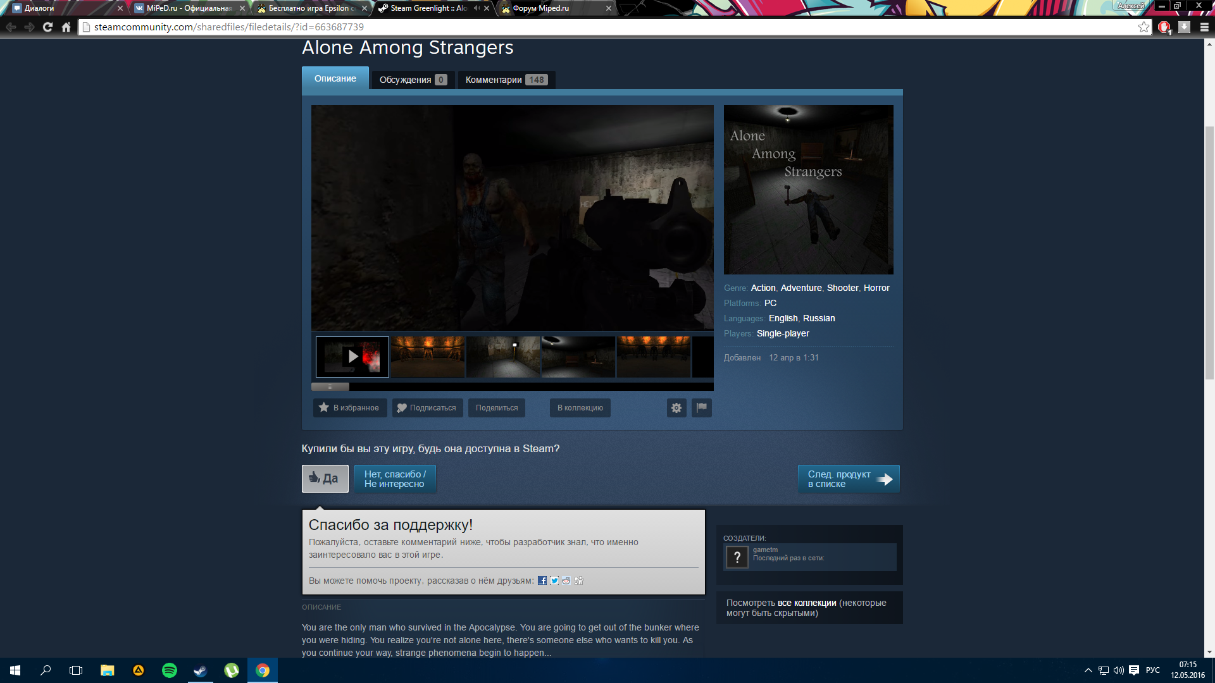The image size is (1215, 683).
Task: Share the project on Digg
Action: 578,581
